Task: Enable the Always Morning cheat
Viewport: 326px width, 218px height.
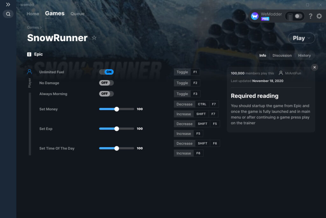Action: coord(106,94)
